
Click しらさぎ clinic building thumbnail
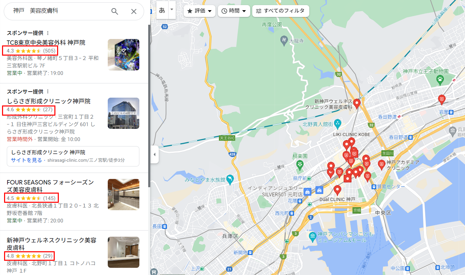(123, 113)
